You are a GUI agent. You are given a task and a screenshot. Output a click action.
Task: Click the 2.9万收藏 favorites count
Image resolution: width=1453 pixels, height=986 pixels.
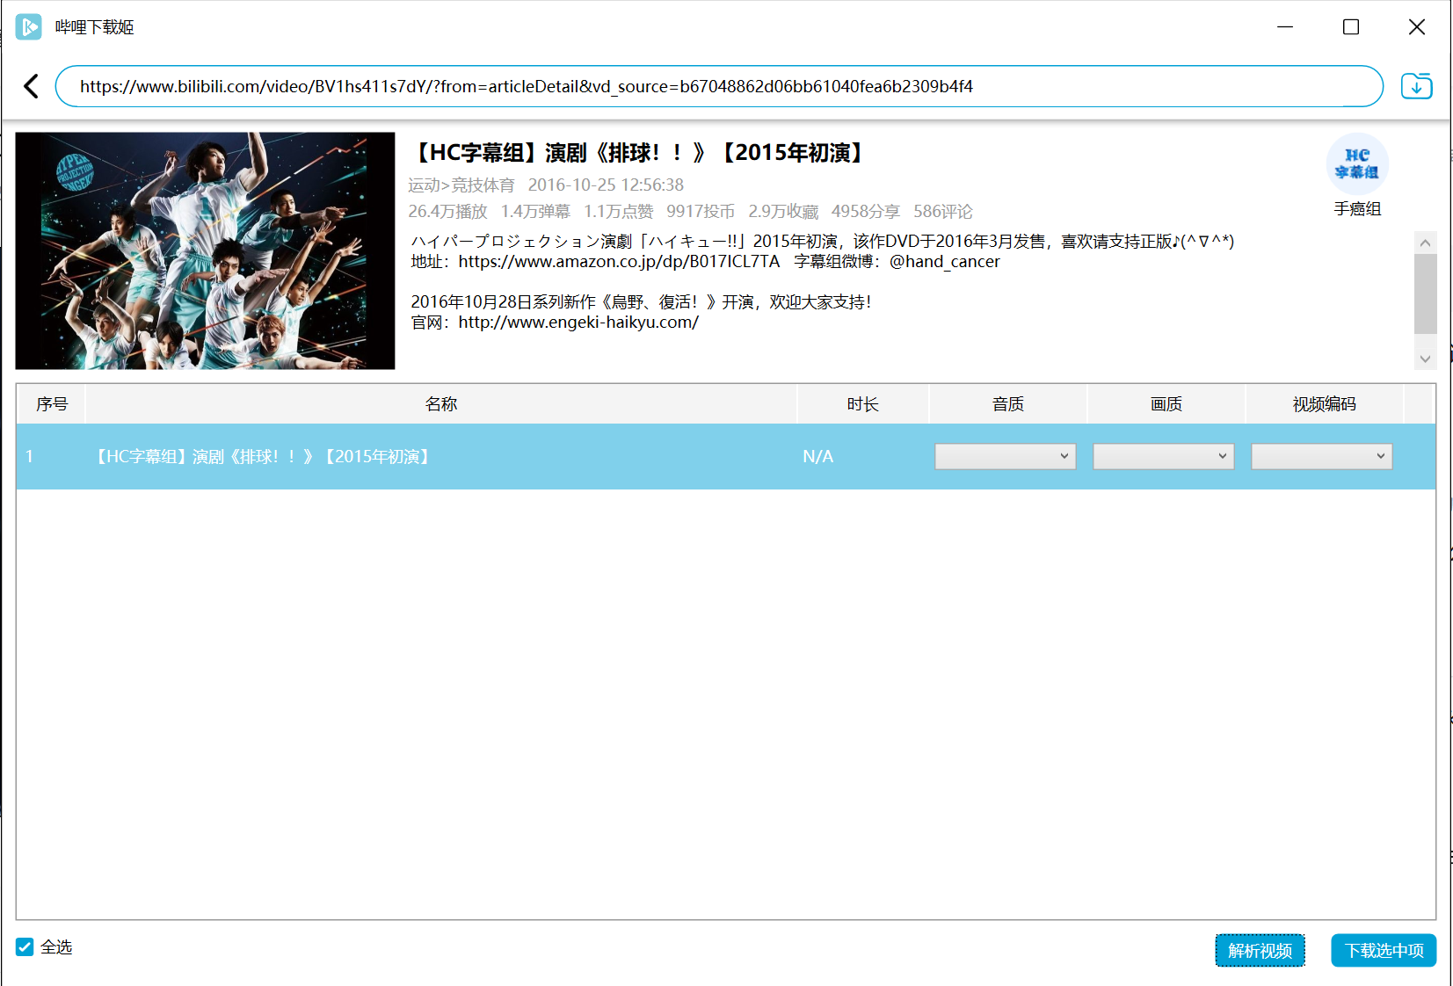[783, 212]
